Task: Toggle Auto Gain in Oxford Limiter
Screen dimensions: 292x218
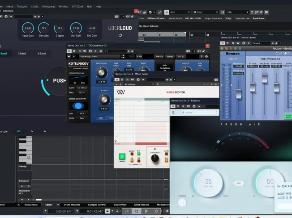Action: [288, 116]
